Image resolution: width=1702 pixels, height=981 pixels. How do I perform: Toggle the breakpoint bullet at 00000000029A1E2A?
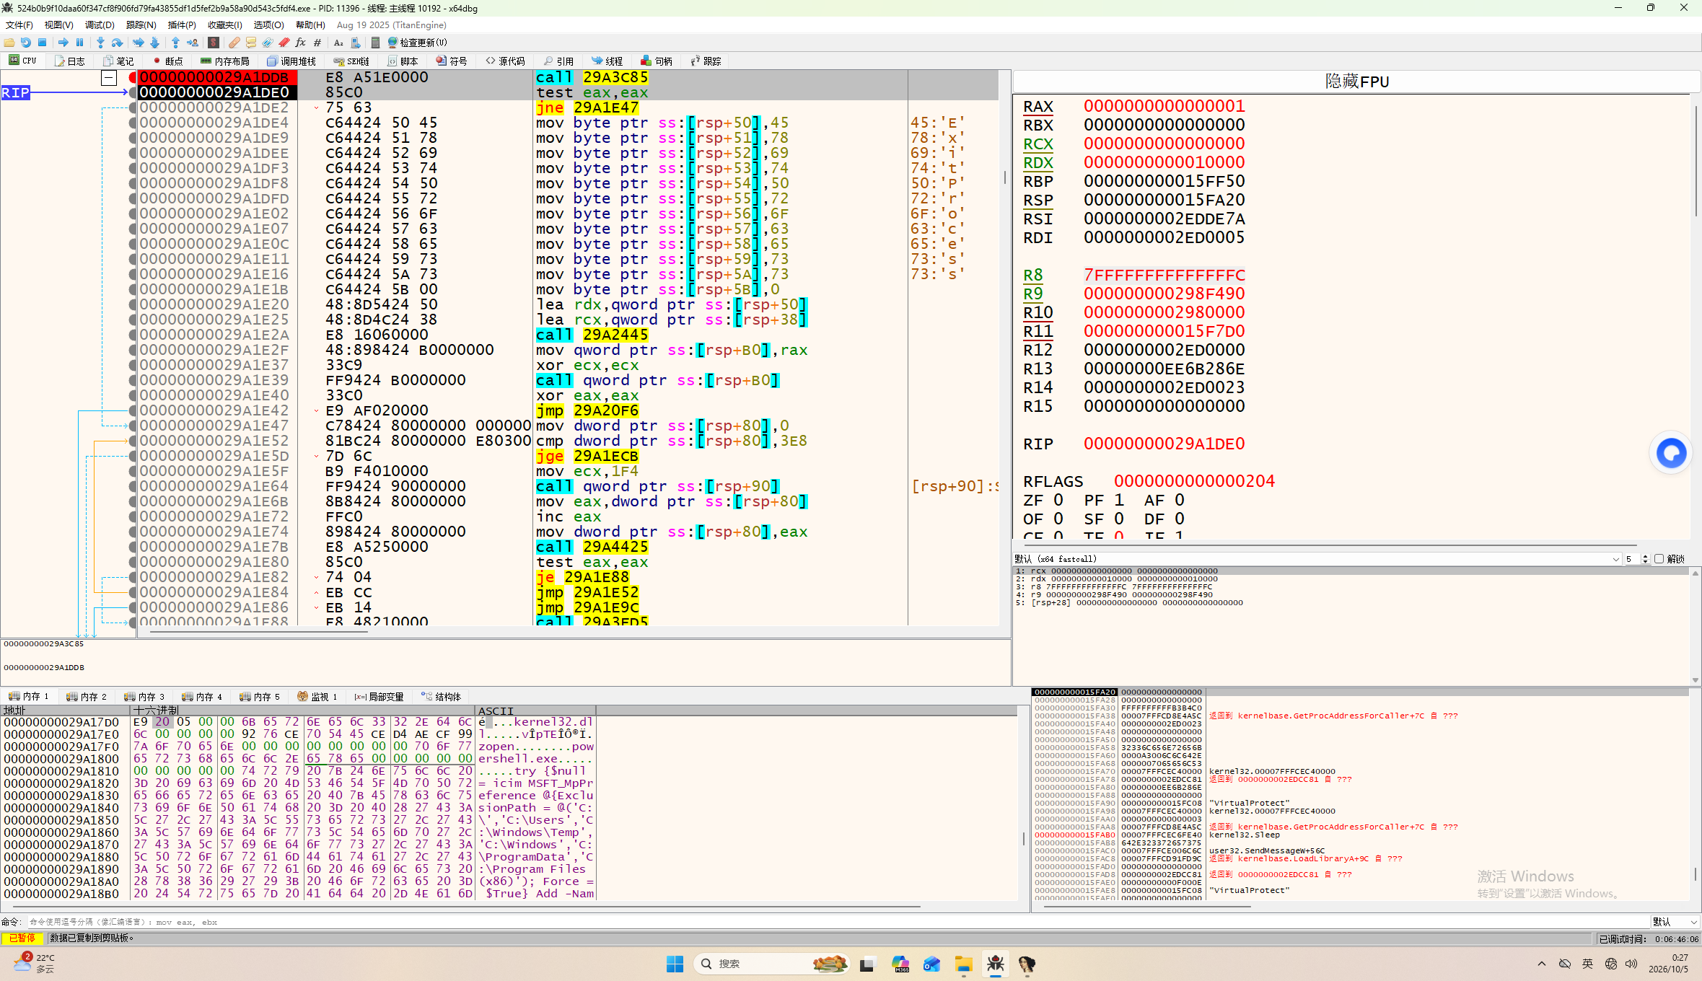tap(133, 335)
